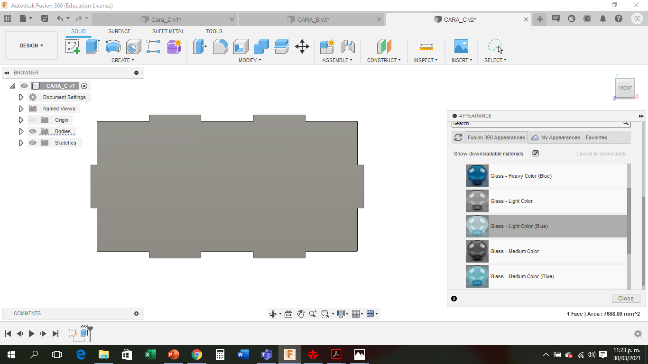This screenshot has height=364, width=648.
Task: Select the Shell tool
Action: click(241, 46)
